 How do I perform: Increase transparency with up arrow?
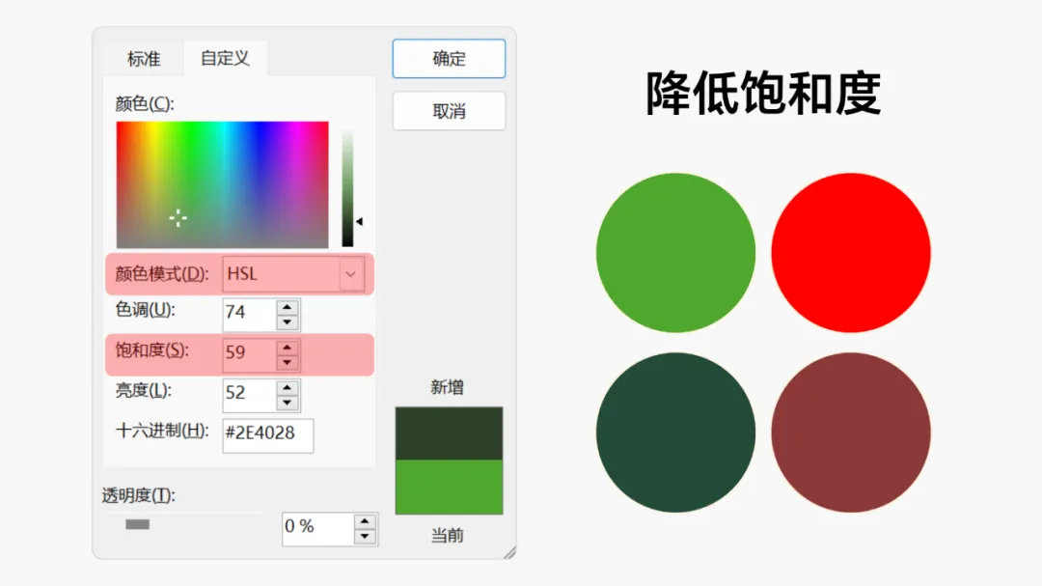pos(365,520)
